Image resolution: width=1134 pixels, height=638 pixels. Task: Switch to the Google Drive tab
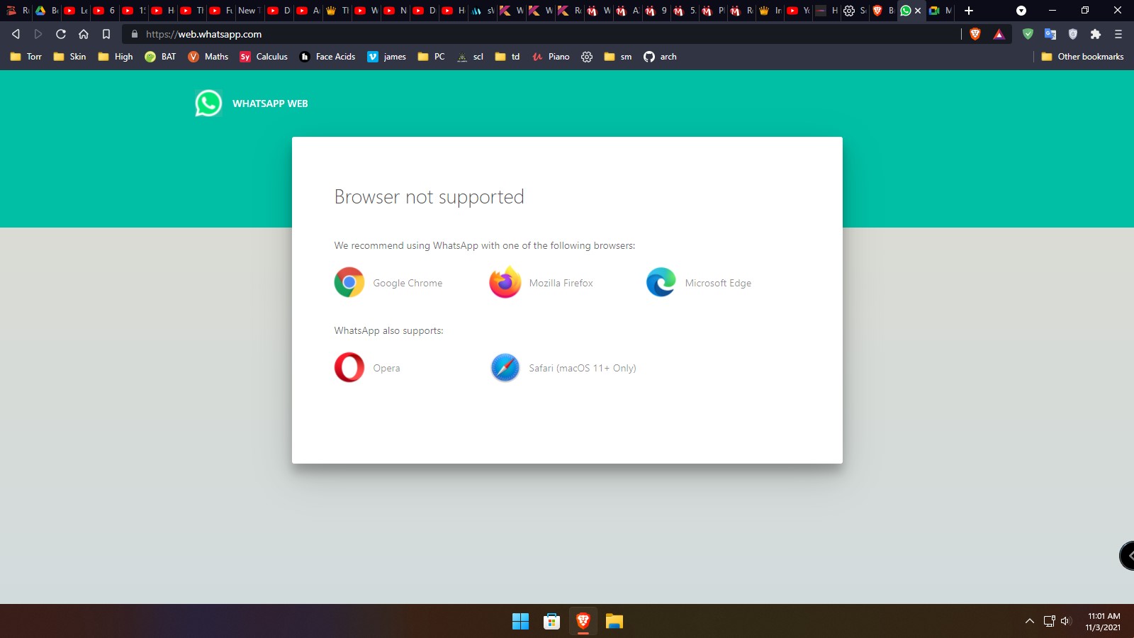coord(45,11)
